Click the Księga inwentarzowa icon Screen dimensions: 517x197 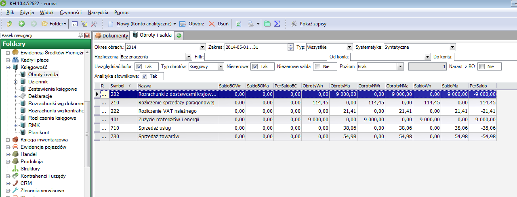pos(15,140)
